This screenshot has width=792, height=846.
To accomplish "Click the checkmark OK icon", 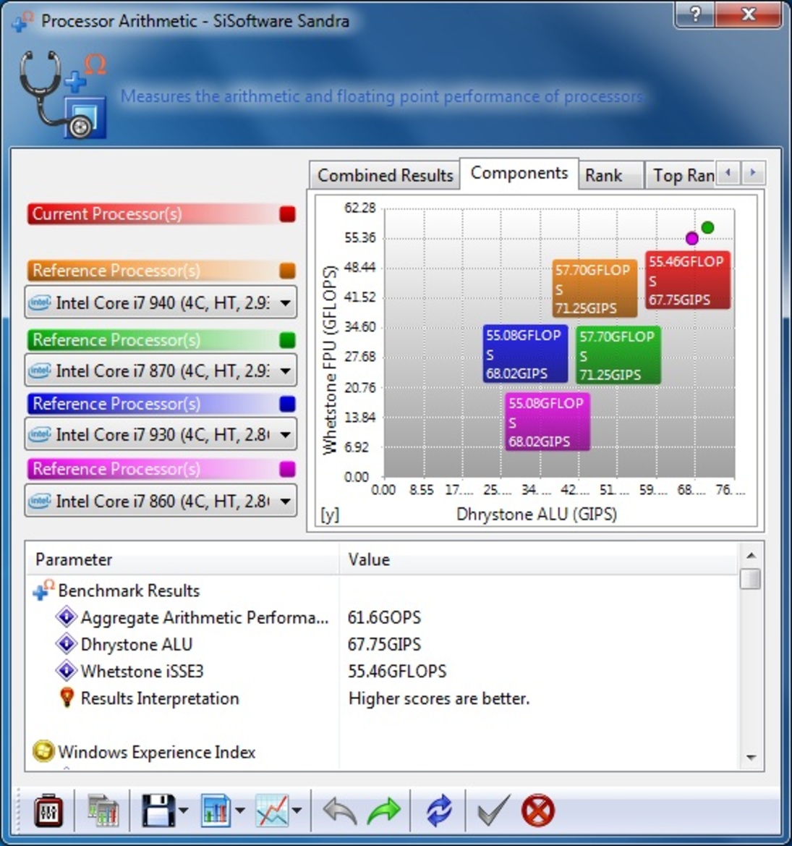I will [493, 811].
